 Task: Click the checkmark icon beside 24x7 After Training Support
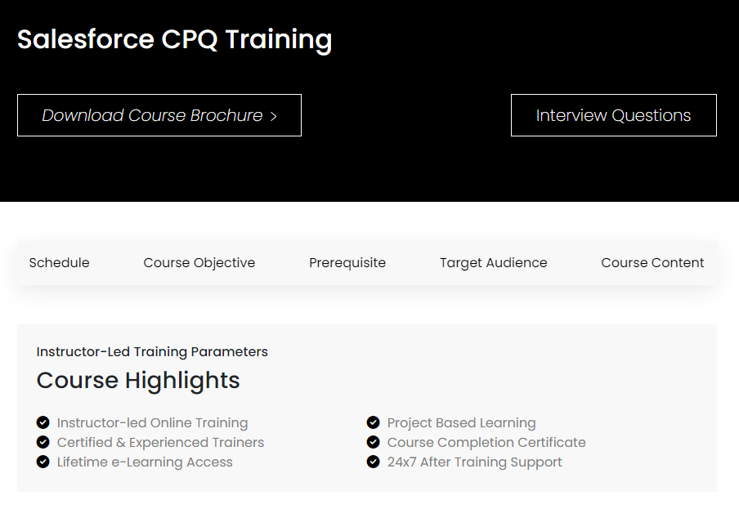[x=373, y=462]
